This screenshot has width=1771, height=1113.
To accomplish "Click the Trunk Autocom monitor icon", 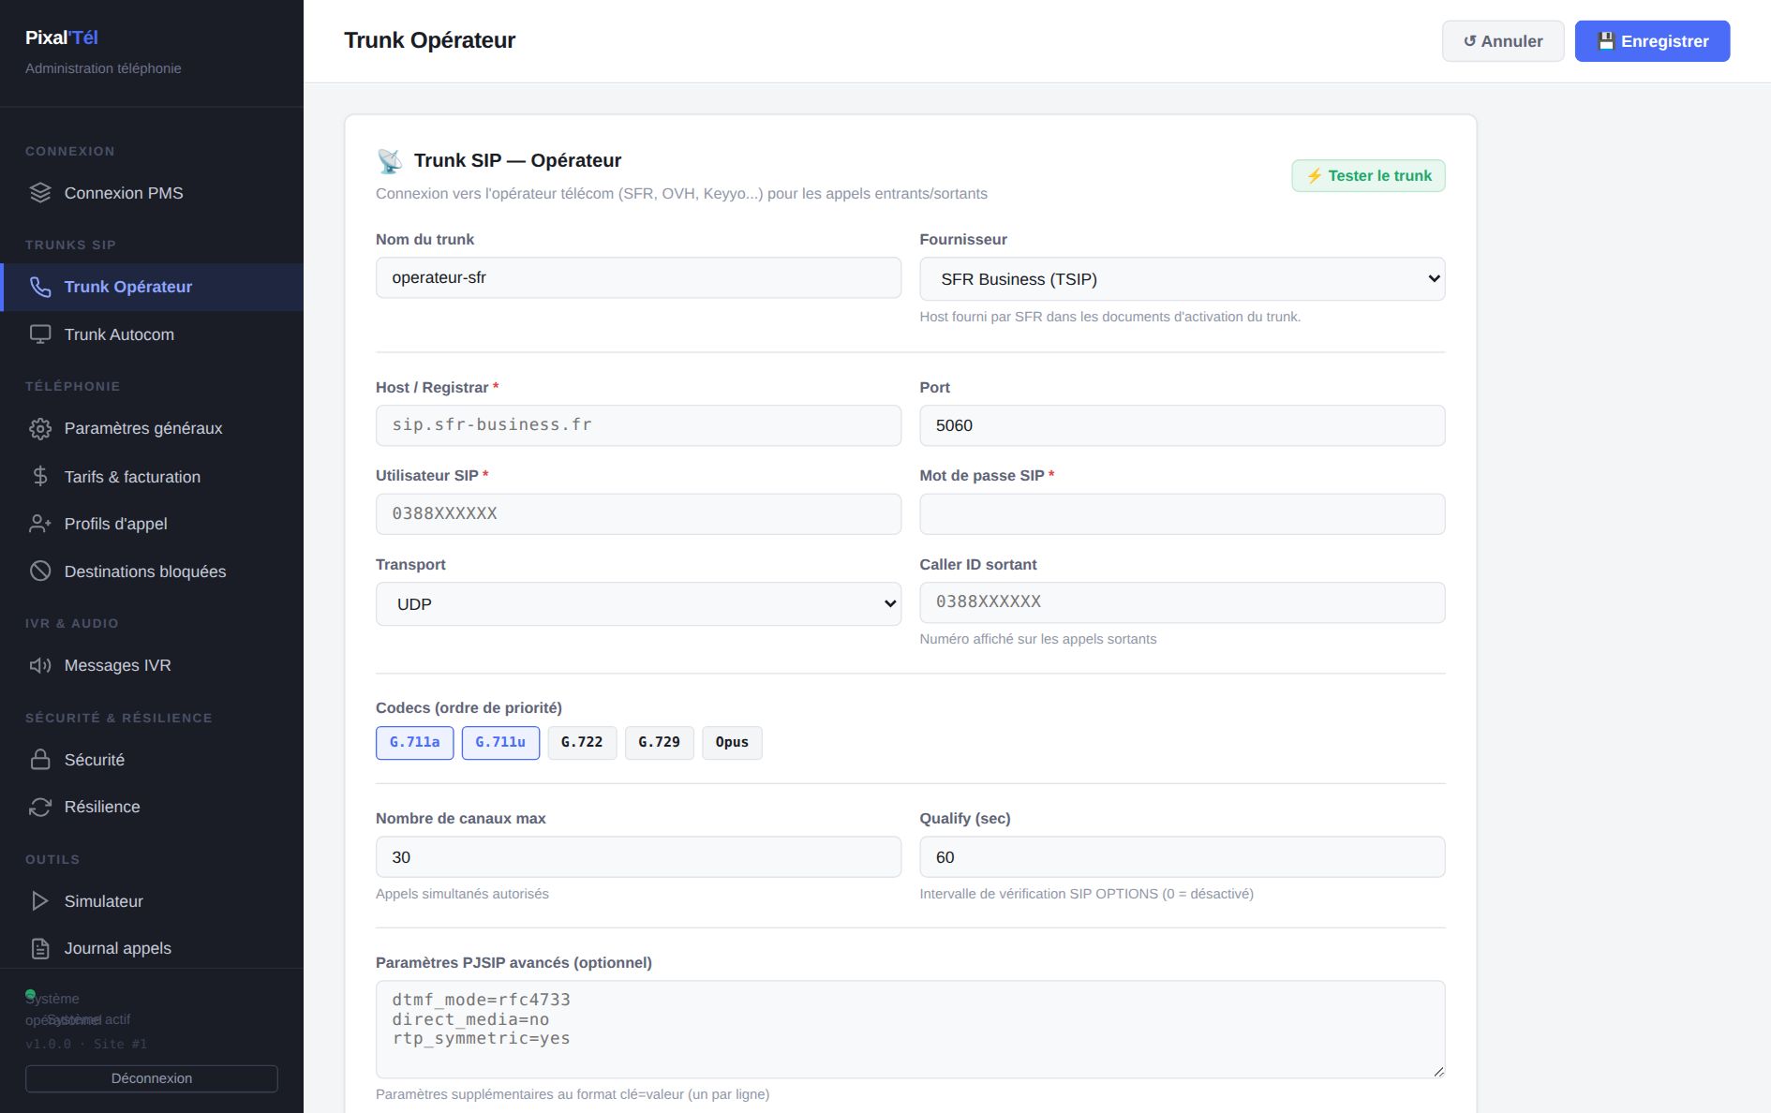I will (40, 334).
